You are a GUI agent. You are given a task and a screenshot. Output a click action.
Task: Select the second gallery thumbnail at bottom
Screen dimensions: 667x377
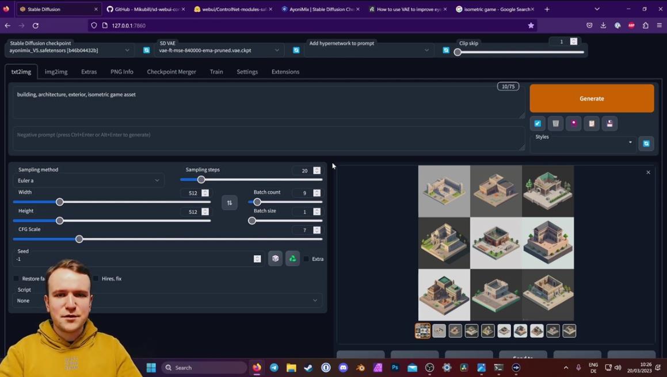[x=439, y=330]
